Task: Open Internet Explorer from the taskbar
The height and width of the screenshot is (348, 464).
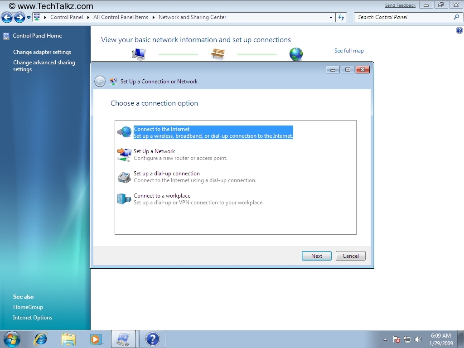Action: (x=41, y=338)
